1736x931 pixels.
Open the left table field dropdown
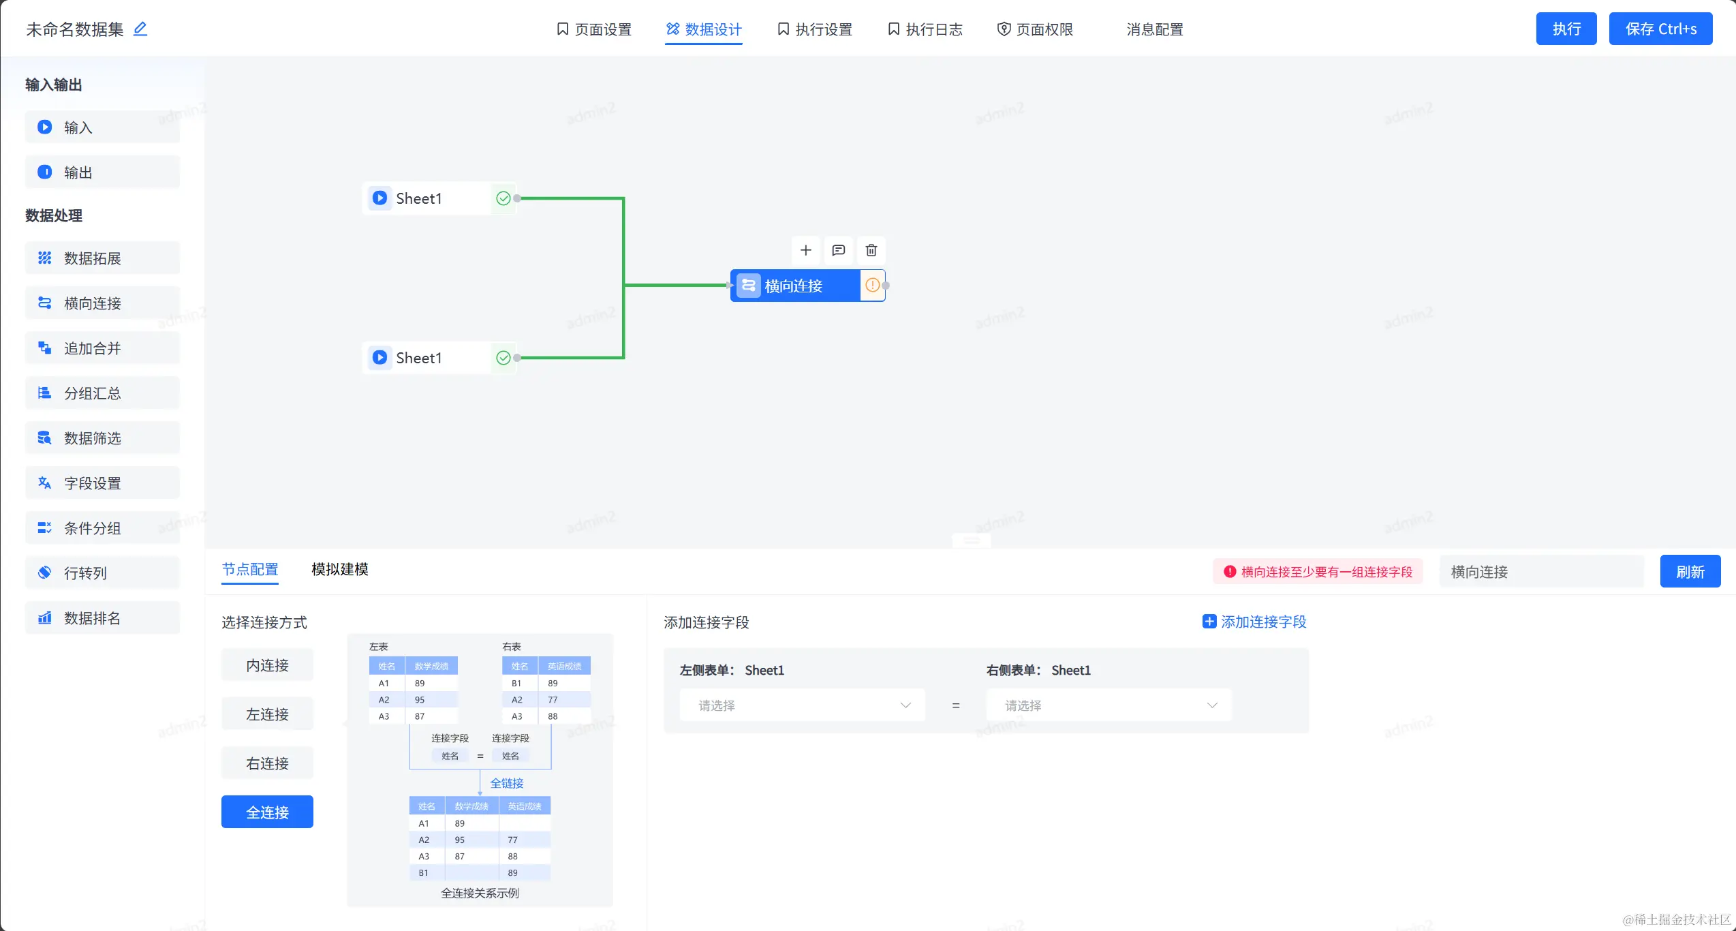803,705
